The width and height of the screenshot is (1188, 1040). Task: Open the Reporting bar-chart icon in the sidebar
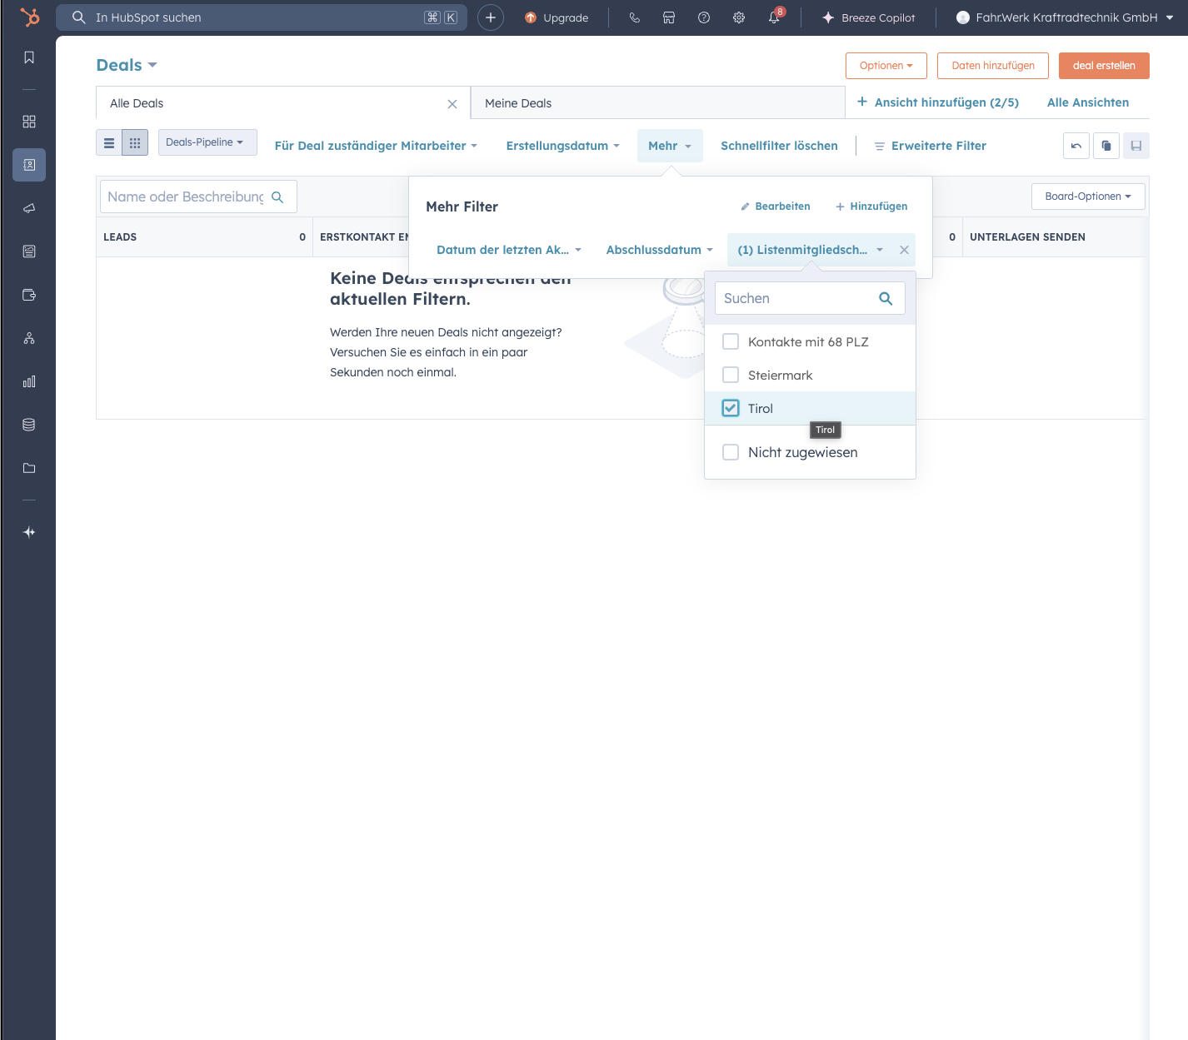pyautogui.click(x=28, y=381)
